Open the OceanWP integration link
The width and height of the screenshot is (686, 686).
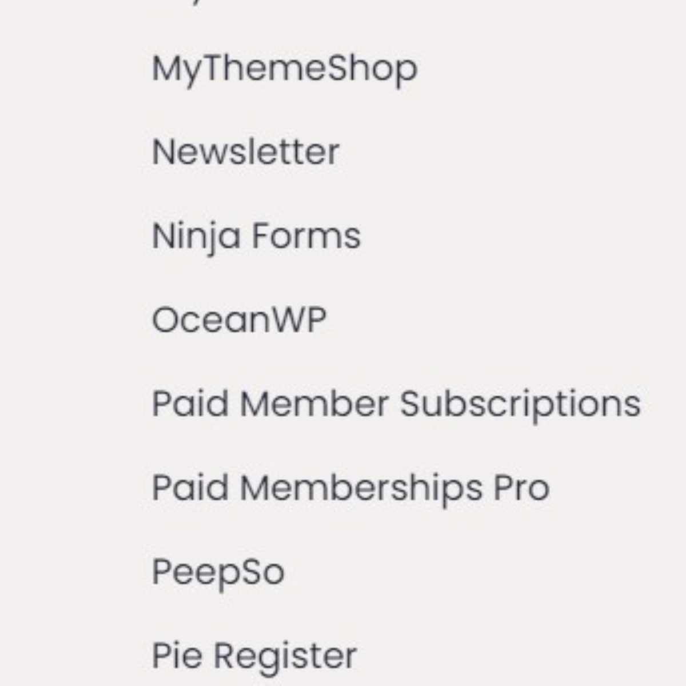(x=238, y=320)
